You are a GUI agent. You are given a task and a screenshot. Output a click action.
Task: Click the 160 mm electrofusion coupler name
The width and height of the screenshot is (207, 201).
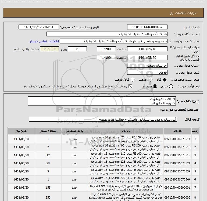click(x=126, y=188)
